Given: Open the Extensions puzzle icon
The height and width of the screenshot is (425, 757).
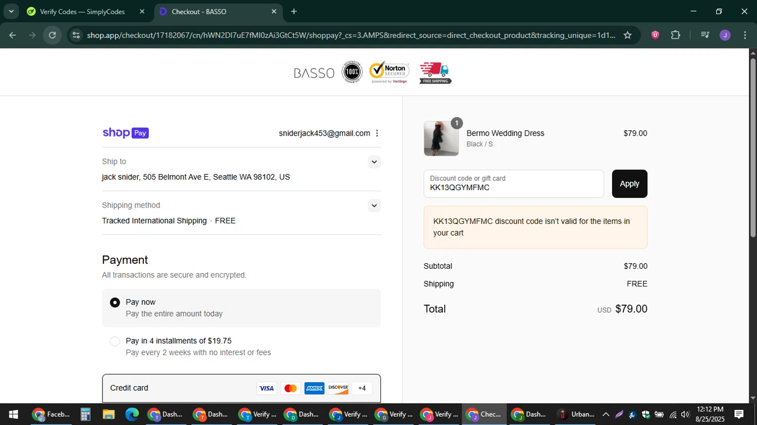Looking at the screenshot, I should (x=676, y=35).
